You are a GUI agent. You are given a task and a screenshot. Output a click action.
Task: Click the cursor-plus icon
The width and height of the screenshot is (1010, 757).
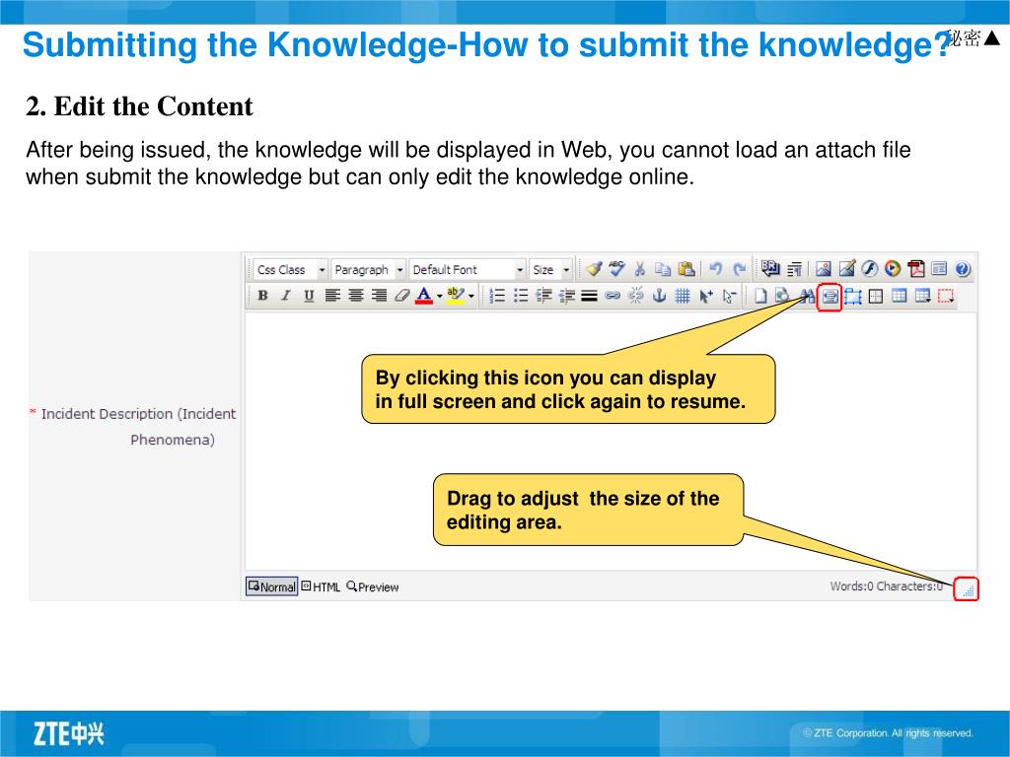pos(706,296)
